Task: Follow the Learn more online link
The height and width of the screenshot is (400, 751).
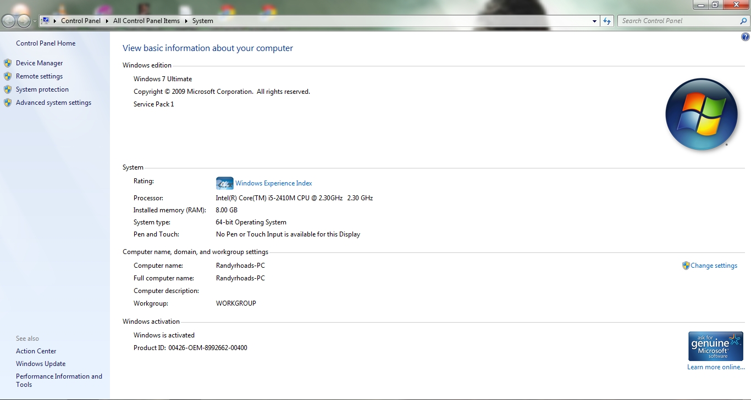Action: [x=716, y=367]
